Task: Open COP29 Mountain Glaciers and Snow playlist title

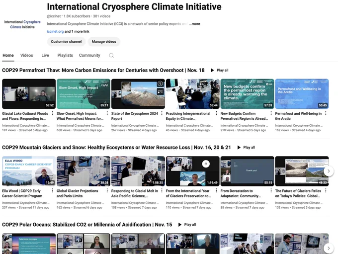Action: (x=116, y=148)
